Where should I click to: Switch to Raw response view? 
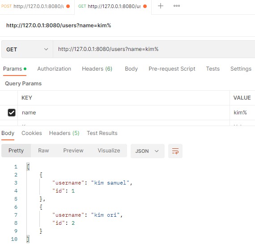coord(43,151)
